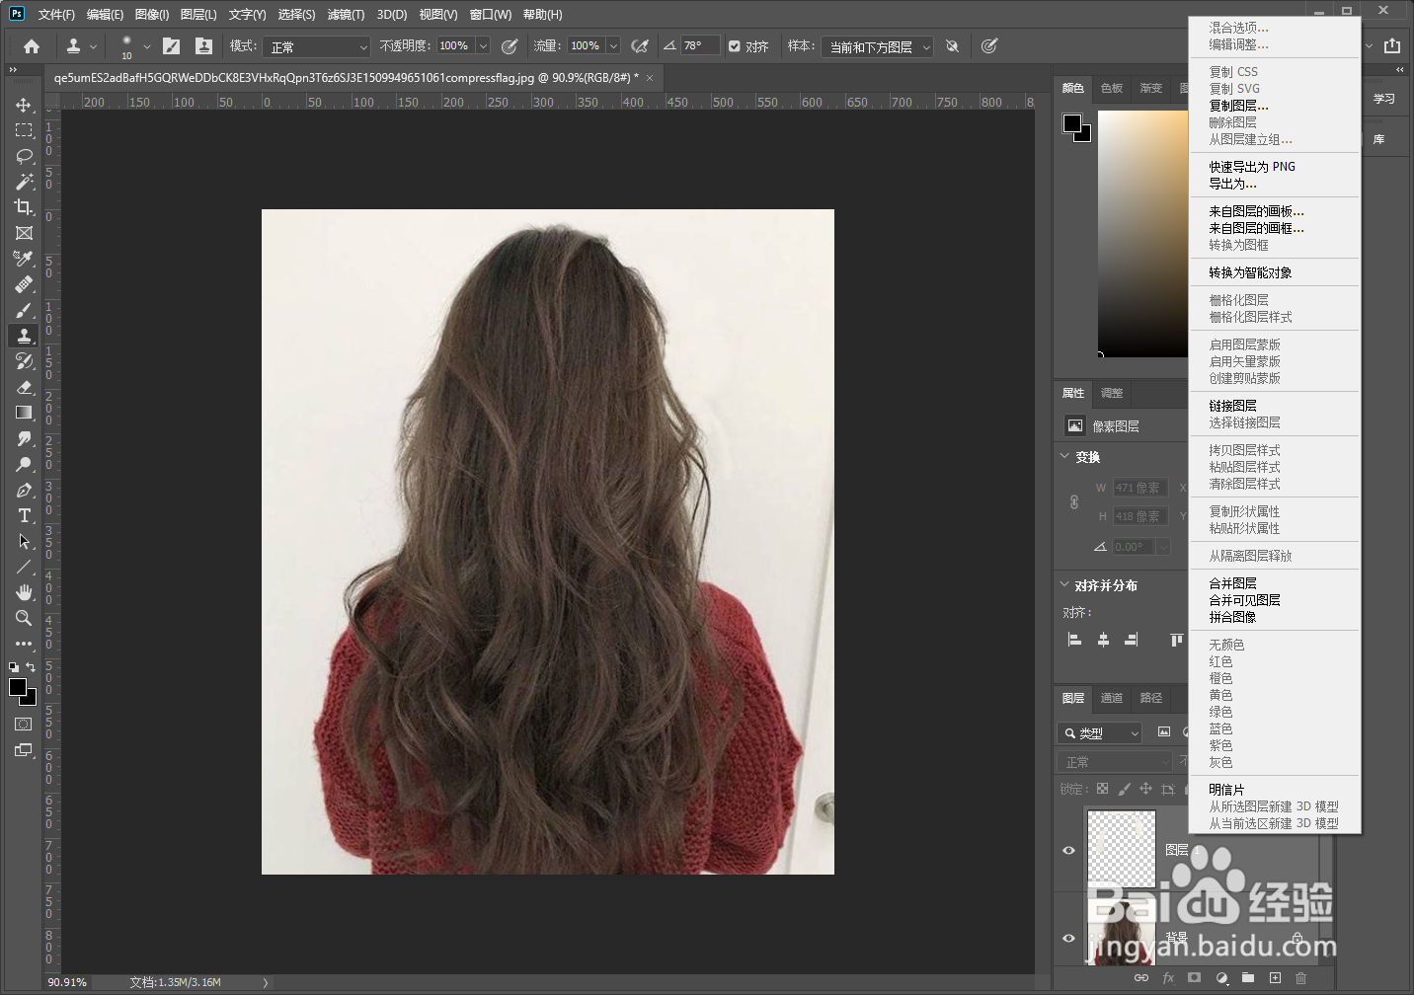Select the Zoom tool

click(x=24, y=618)
